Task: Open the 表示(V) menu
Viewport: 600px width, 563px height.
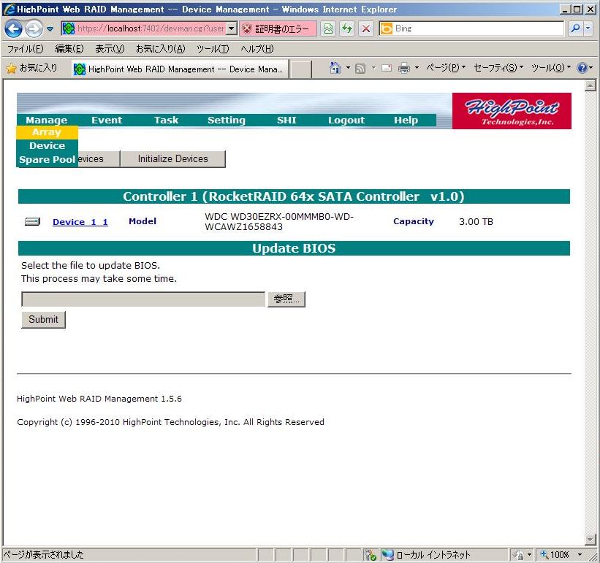Action: 110,48
